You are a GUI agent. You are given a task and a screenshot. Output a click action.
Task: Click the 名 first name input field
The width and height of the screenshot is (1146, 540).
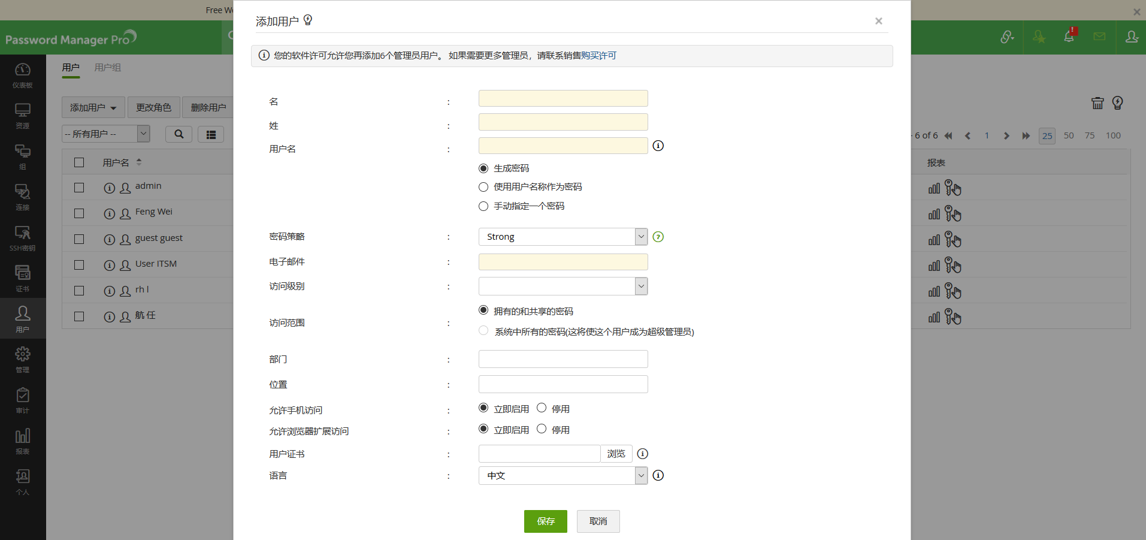click(563, 98)
